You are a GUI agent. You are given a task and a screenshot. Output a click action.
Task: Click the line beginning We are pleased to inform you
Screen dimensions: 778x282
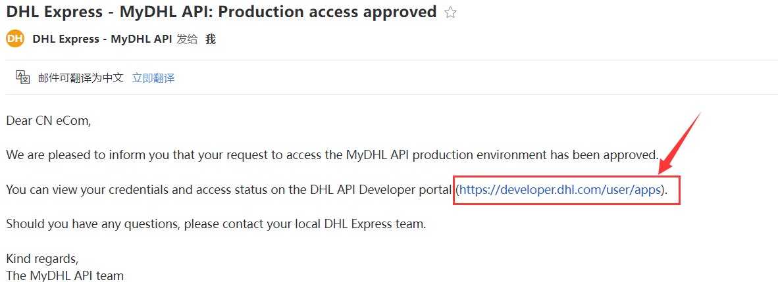pyautogui.click(x=332, y=154)
